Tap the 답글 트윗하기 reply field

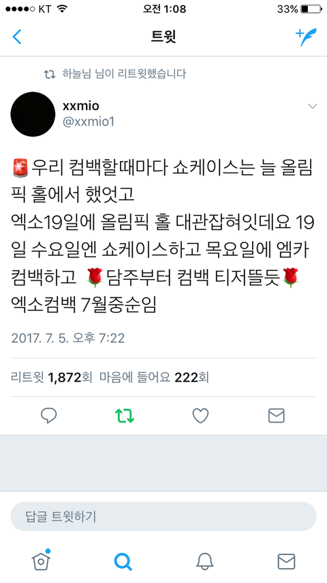(x=163, y=516)
